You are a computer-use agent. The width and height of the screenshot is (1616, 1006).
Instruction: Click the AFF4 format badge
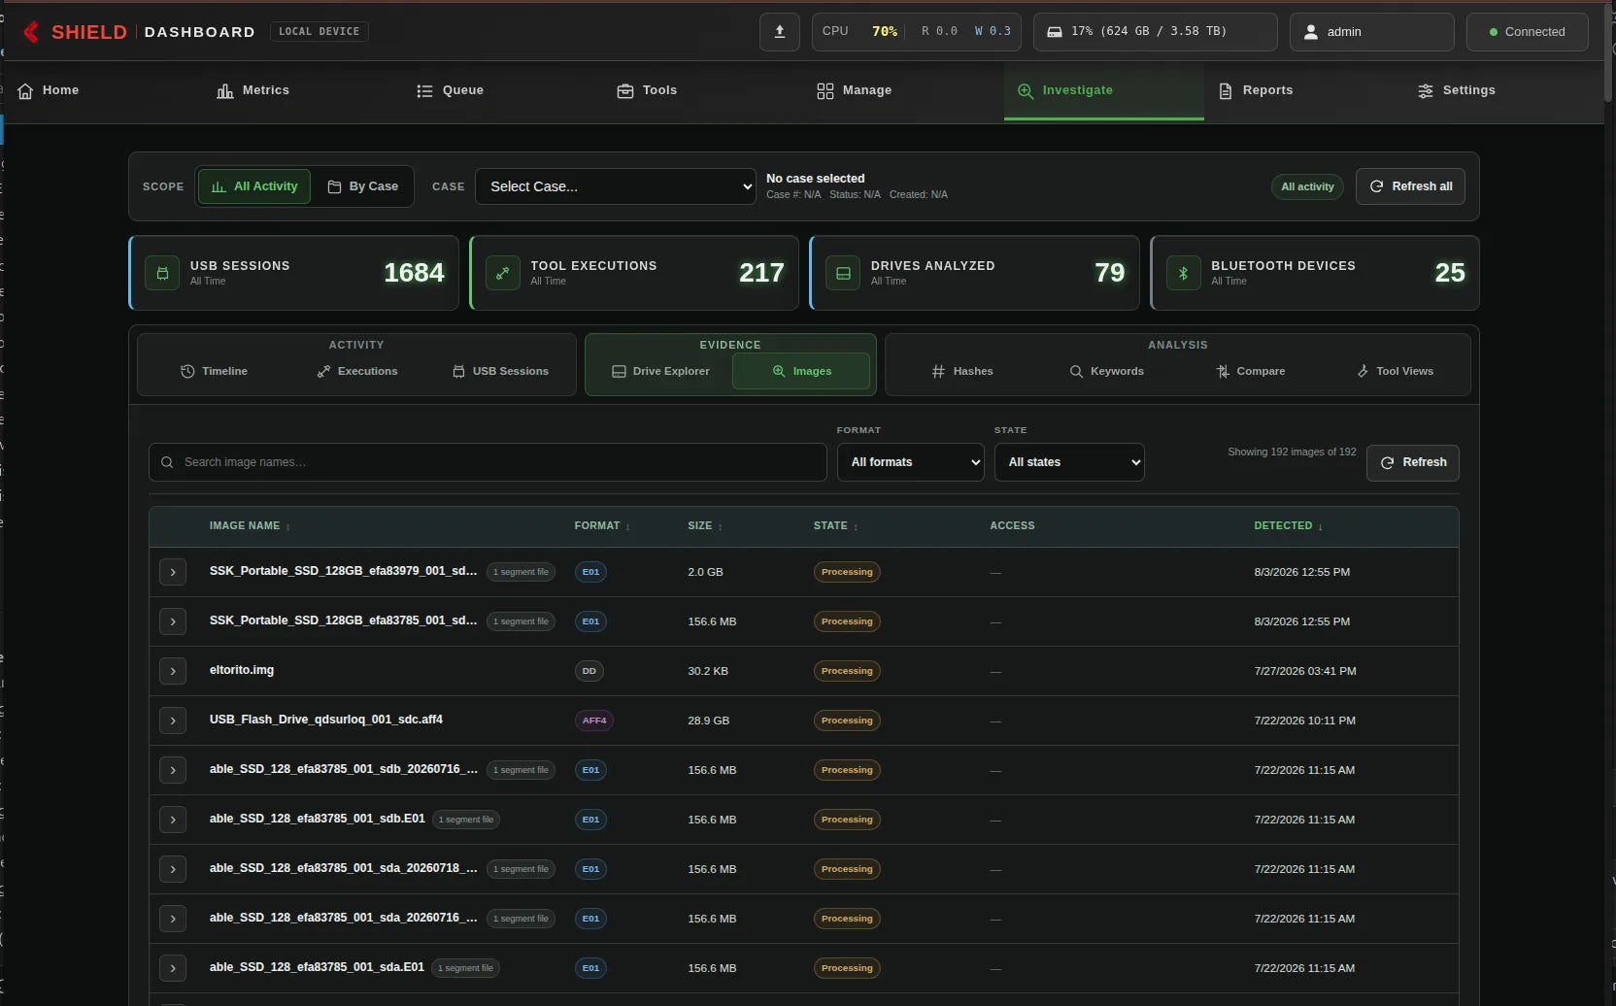pyautogui.click(x=594, y=721)
